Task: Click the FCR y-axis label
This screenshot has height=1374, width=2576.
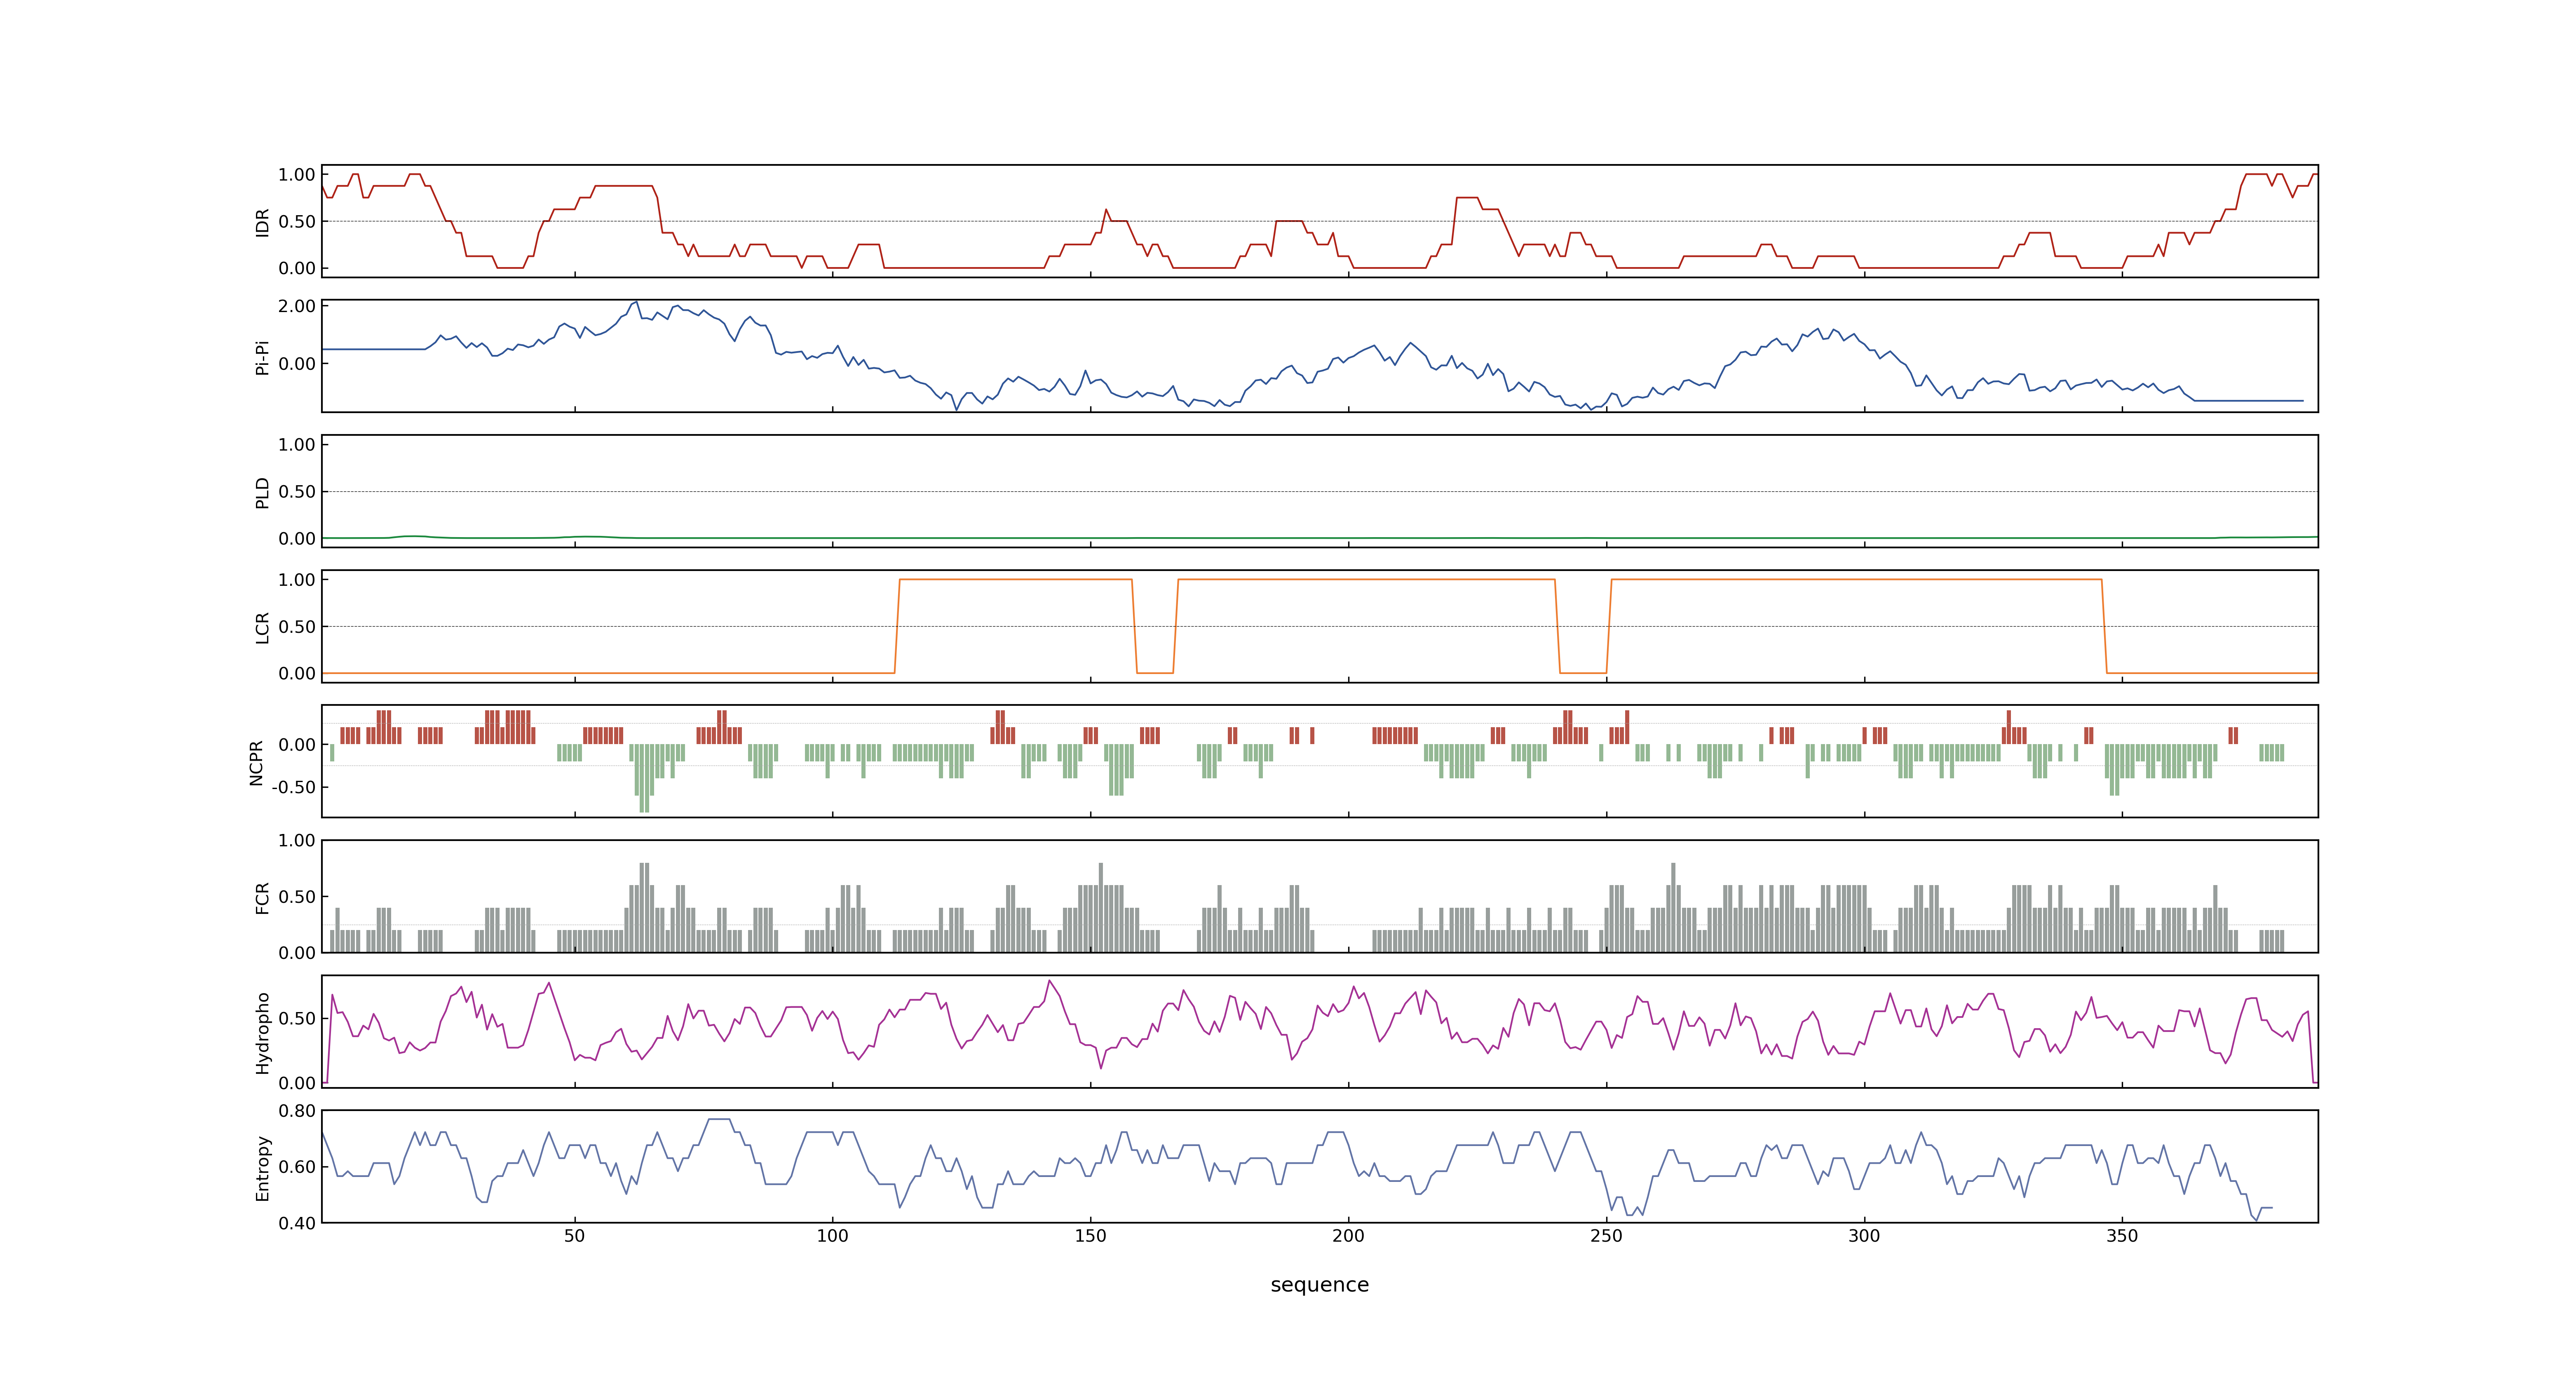Action: 262,897
